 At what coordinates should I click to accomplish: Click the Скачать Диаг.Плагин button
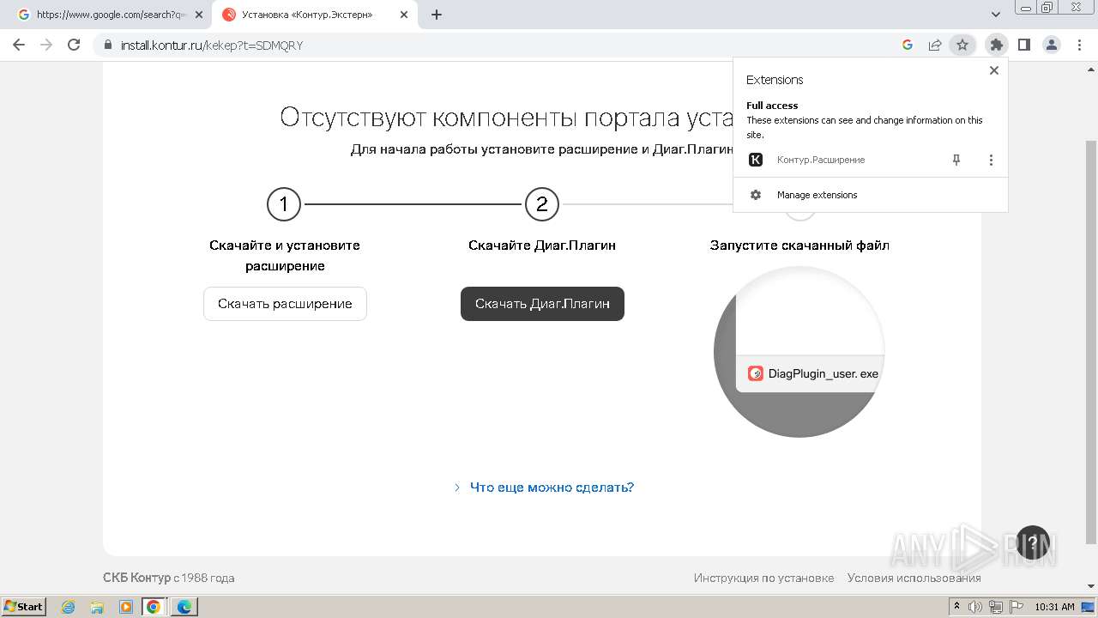click(542, 304)
